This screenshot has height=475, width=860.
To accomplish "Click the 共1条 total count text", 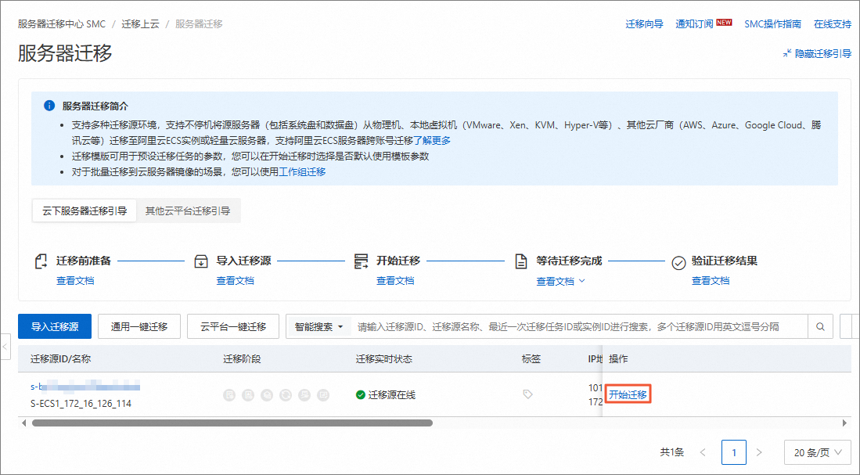I will pyautogui.click(x=672, y=452).
